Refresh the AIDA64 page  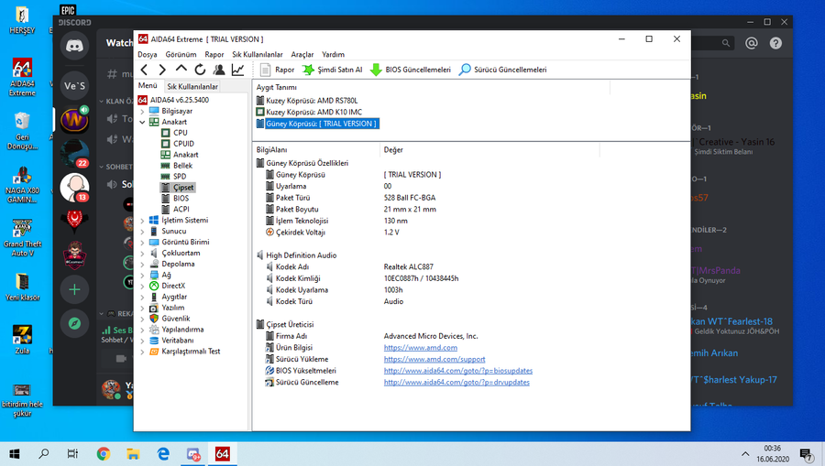pos(200,70)
